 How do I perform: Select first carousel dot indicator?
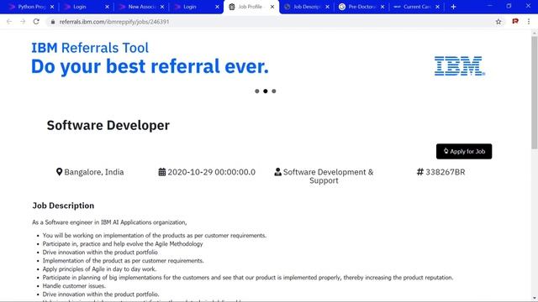click(x=257, y=91)
